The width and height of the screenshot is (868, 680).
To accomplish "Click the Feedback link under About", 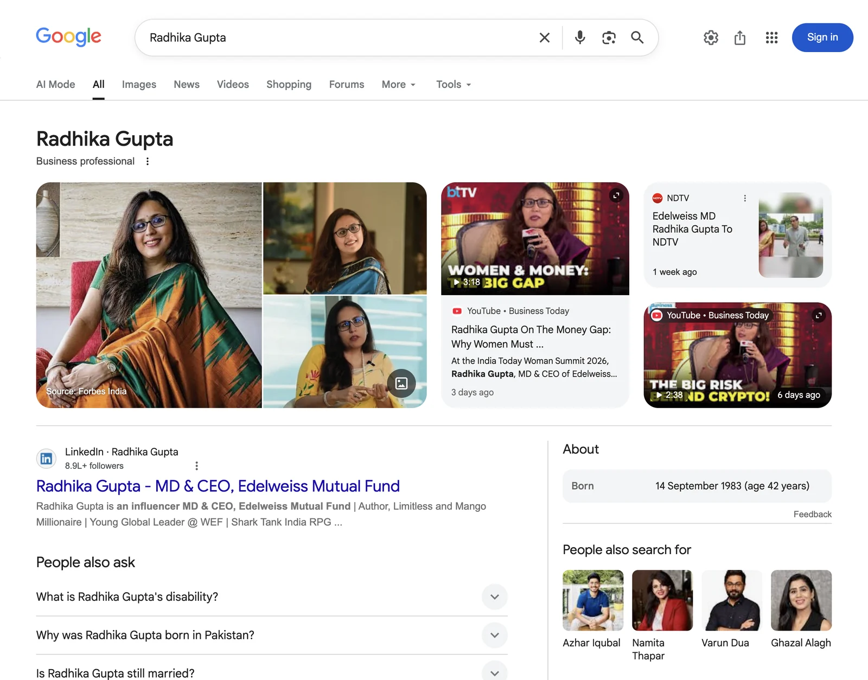I will [812, 514].
